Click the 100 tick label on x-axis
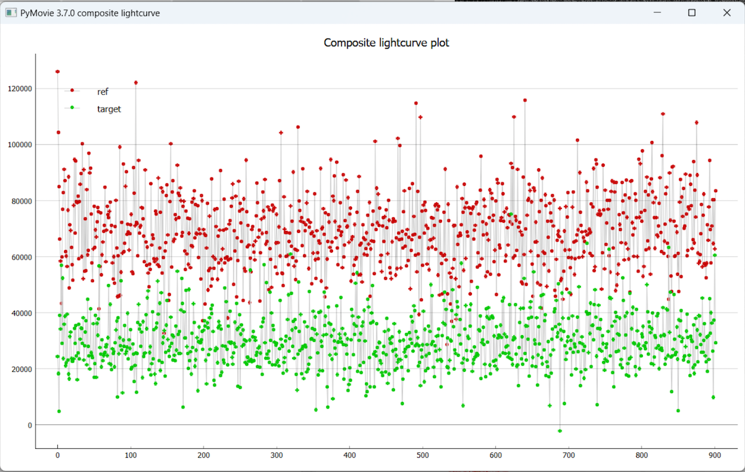This screenshot has width=745, height=472. tap(131, 455)
